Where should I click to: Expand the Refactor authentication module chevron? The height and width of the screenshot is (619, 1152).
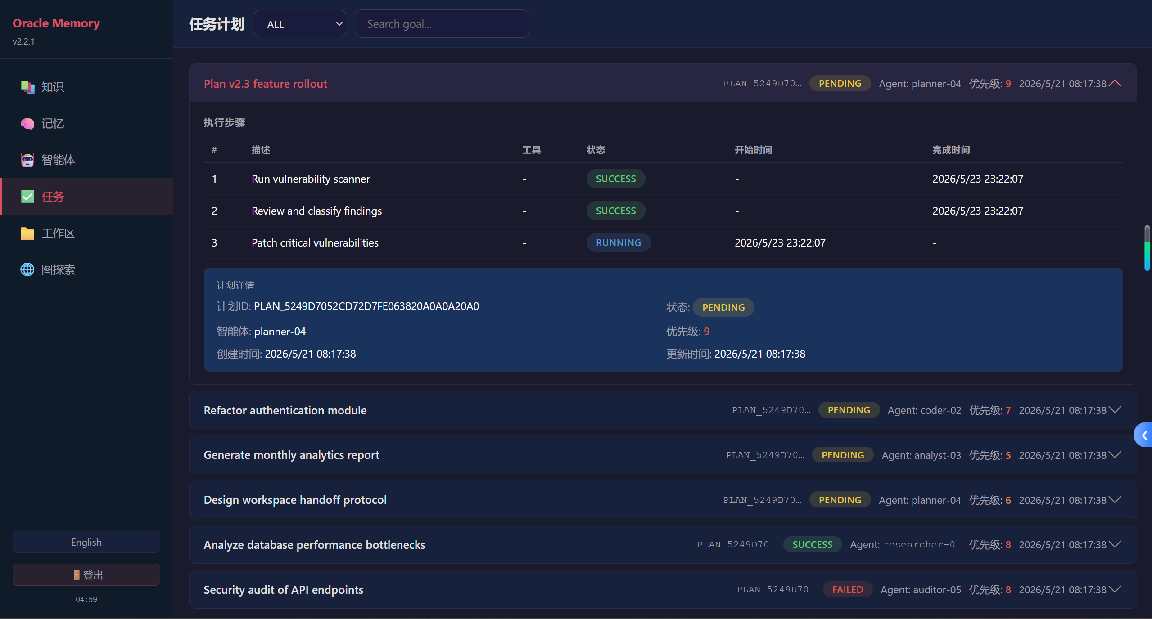1115,410
